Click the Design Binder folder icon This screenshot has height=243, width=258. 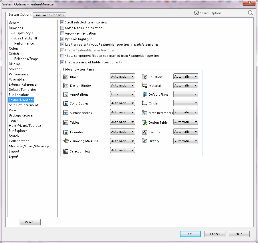[x=66, y=85]
